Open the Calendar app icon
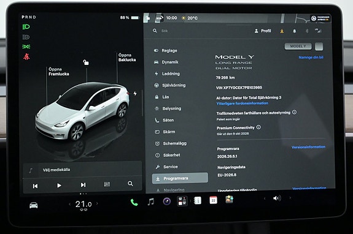Image resolution: width=353 pixels, height=234 pixels. point(213,200)
